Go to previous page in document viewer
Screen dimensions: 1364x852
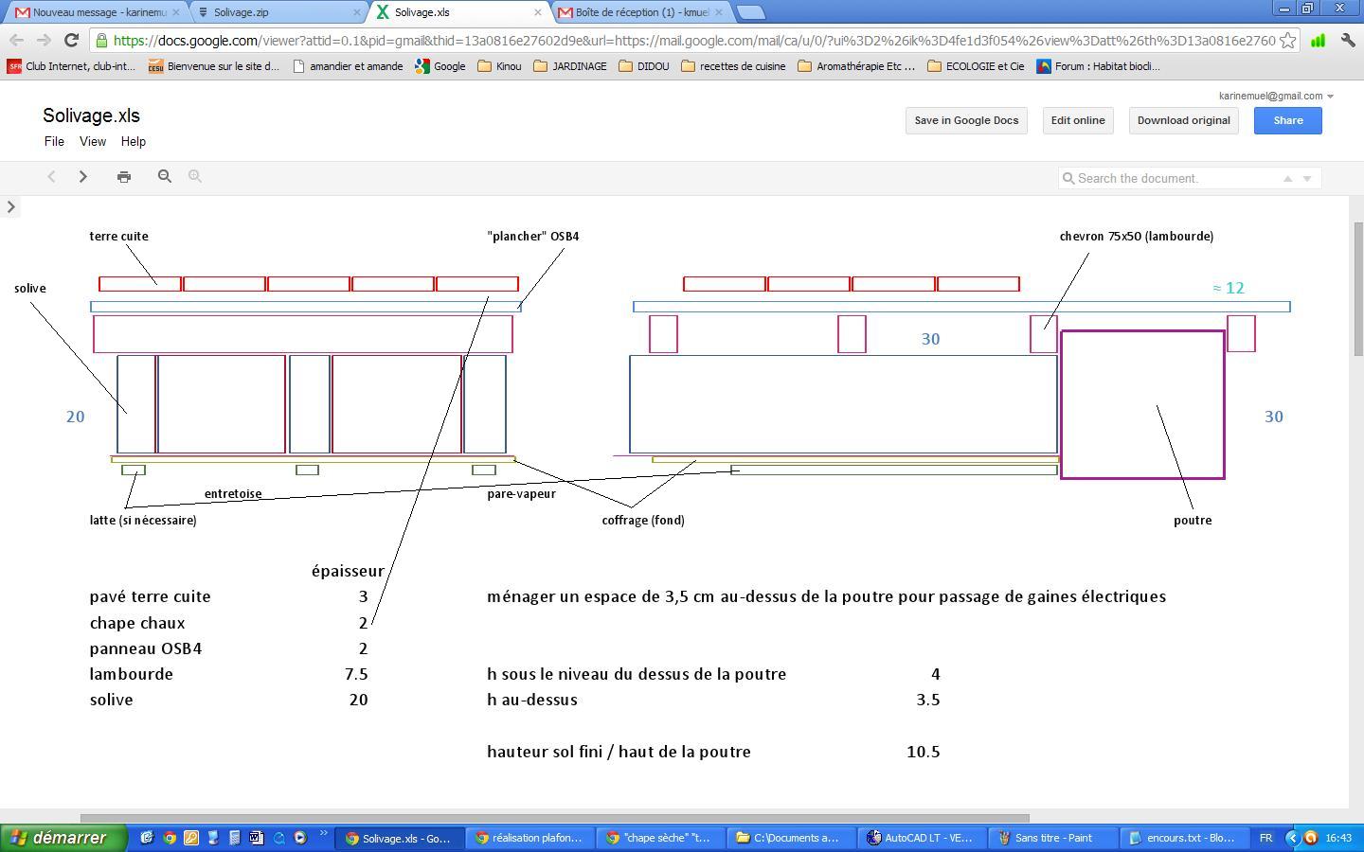52,177
